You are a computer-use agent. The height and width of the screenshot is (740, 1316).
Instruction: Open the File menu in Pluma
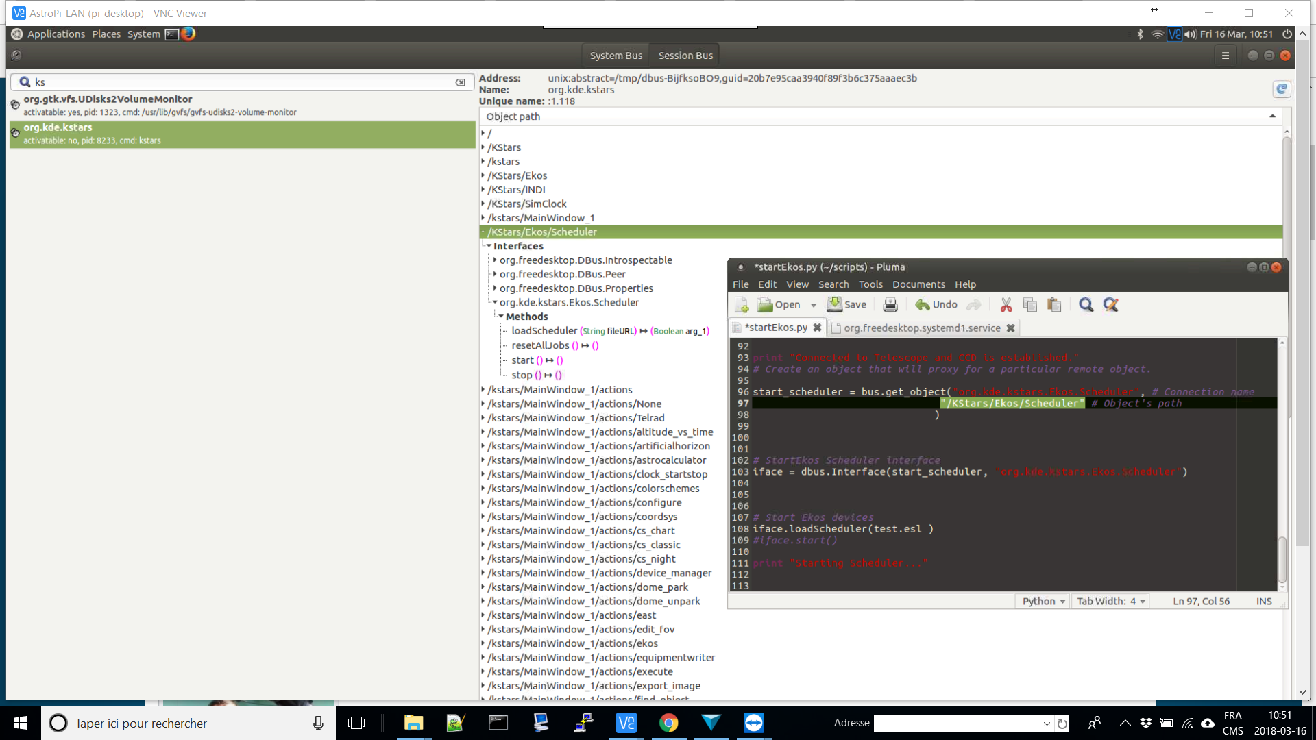[x=740, y=284]
